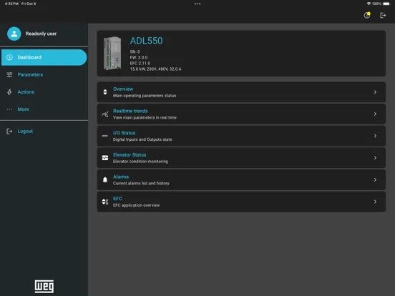Click the Readonly user name label
Screen dimensions: 395x296
click(41, 34)
